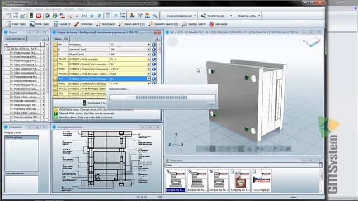
Task: Click the Connection tool
Action: 83,24
